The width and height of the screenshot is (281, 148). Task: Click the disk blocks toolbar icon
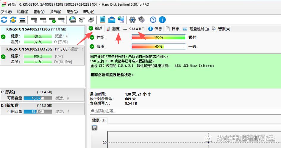82,20
